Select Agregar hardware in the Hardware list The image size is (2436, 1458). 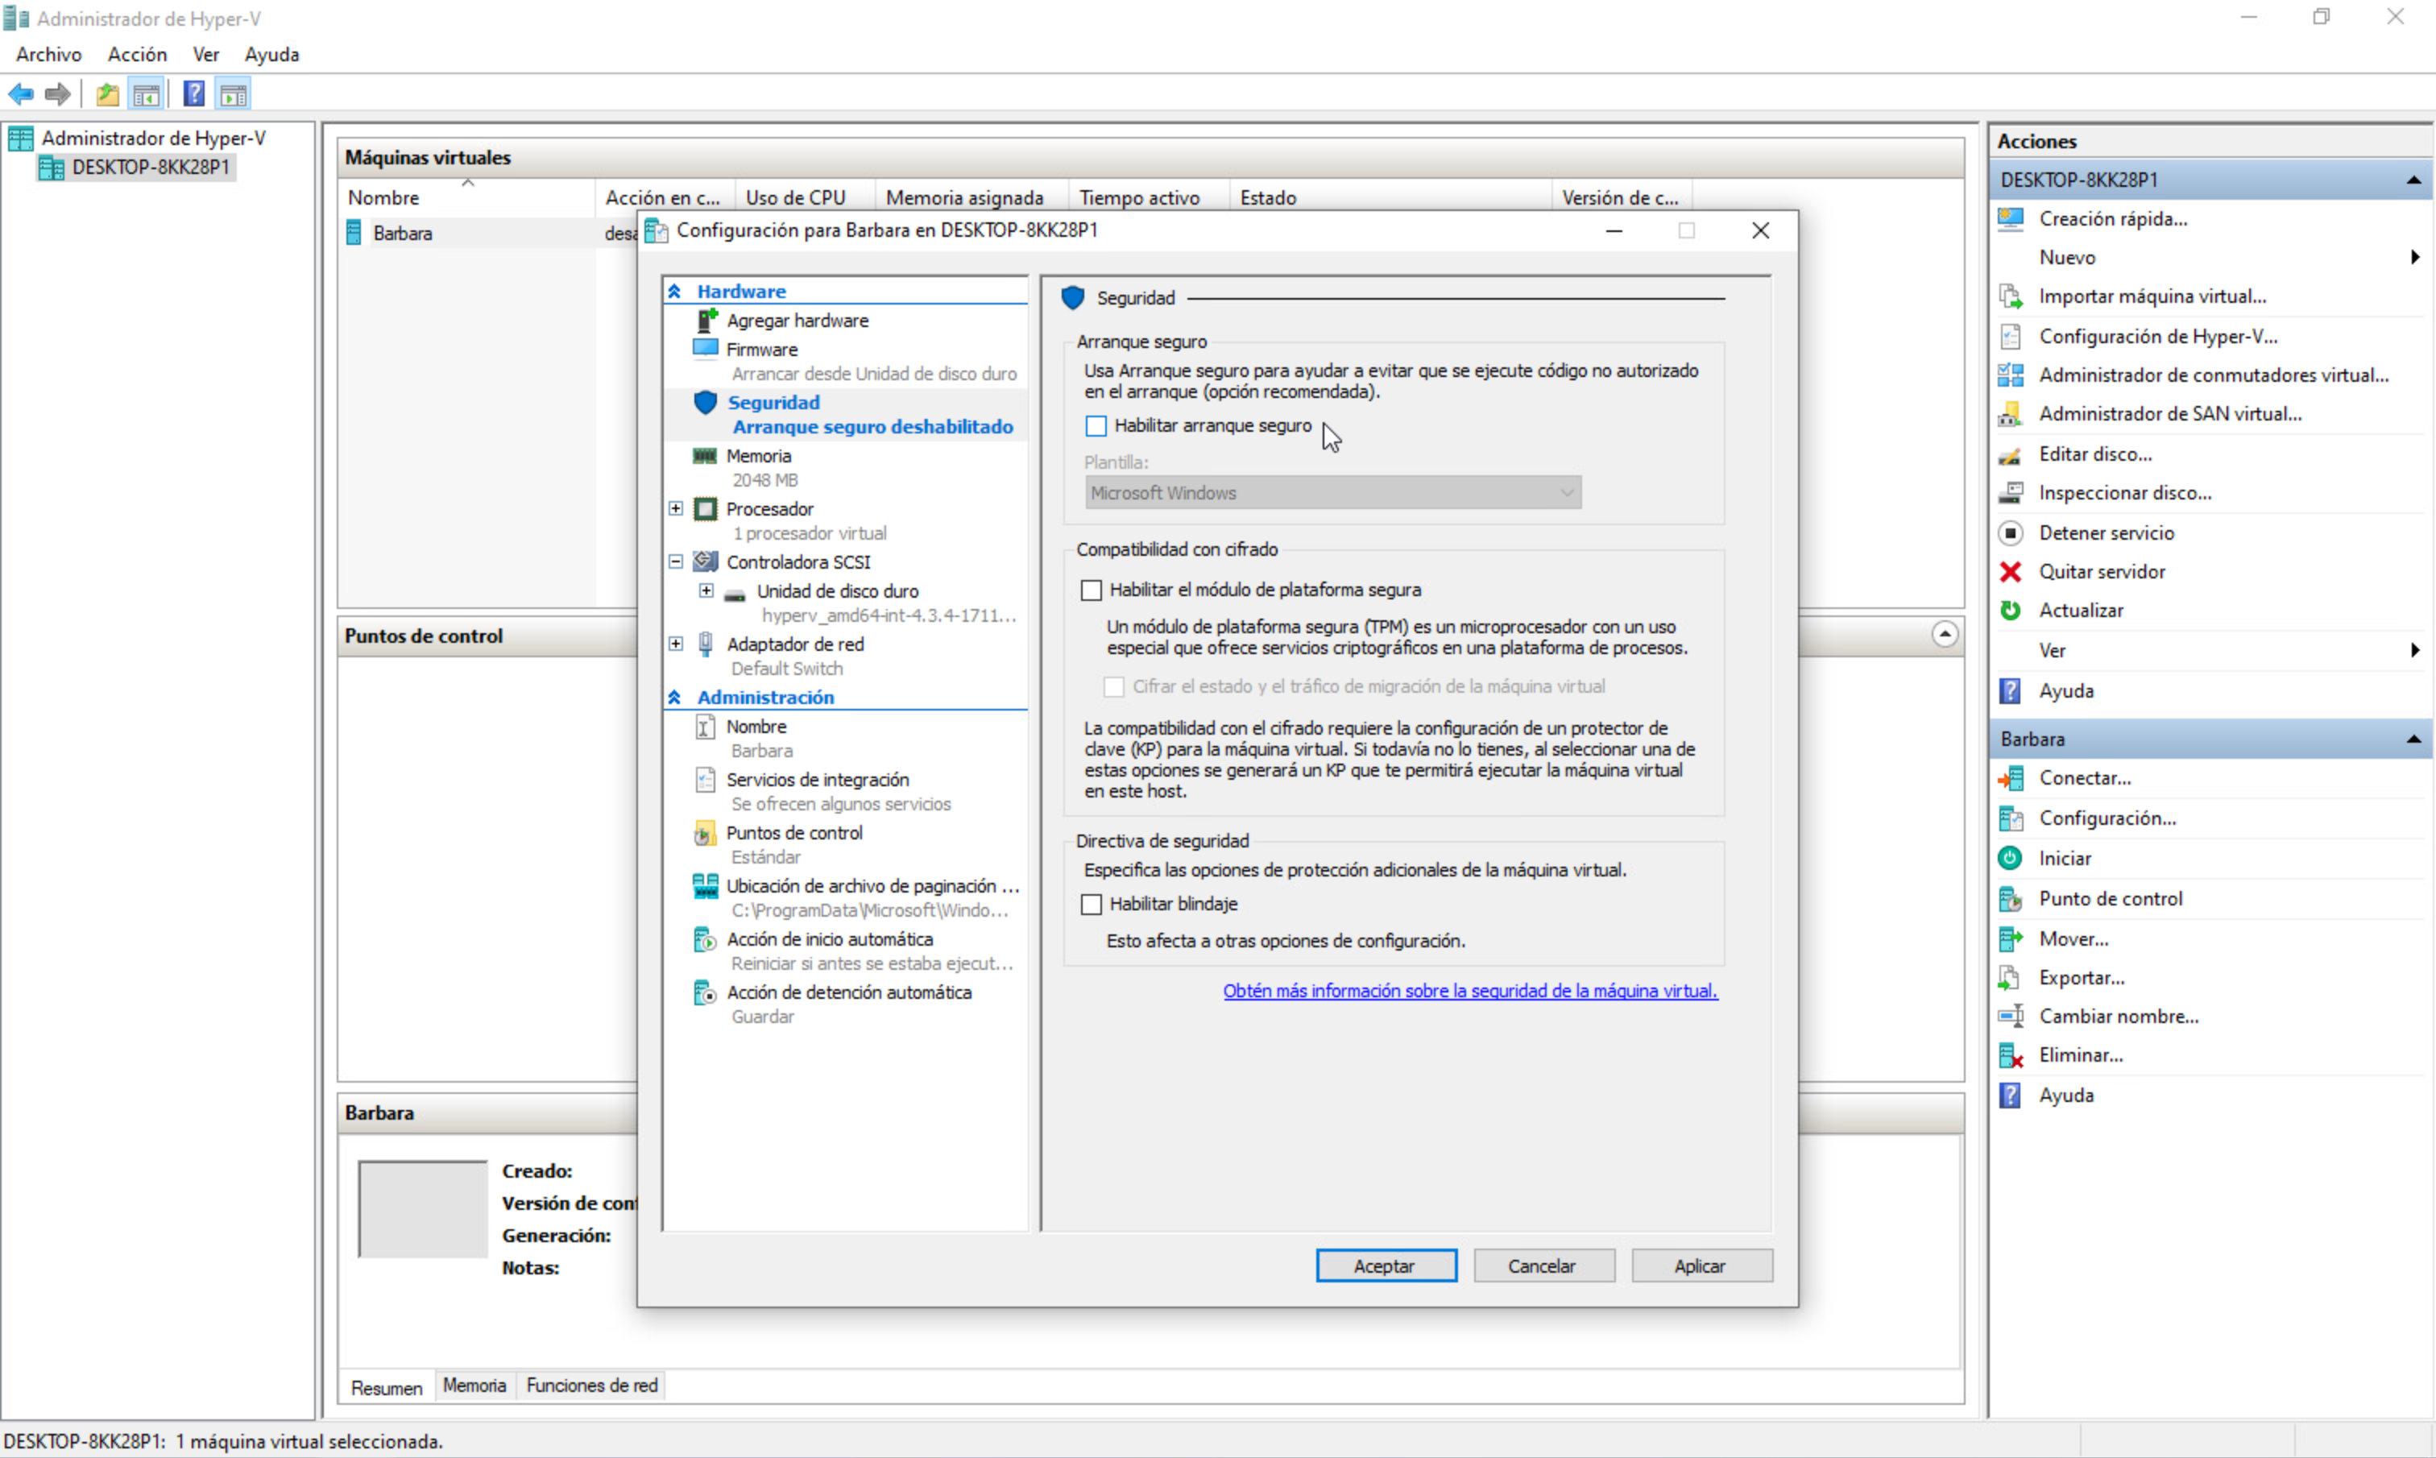pyautogui.click(x=797, y=319)
